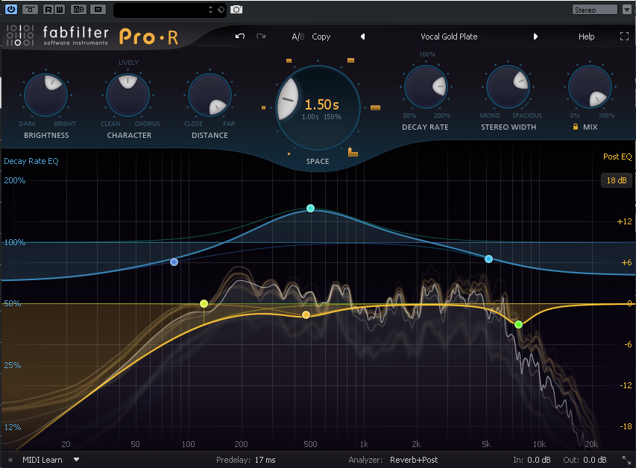
Task: Select the small orange room marker left of knob
Action: tap(264, 107)
